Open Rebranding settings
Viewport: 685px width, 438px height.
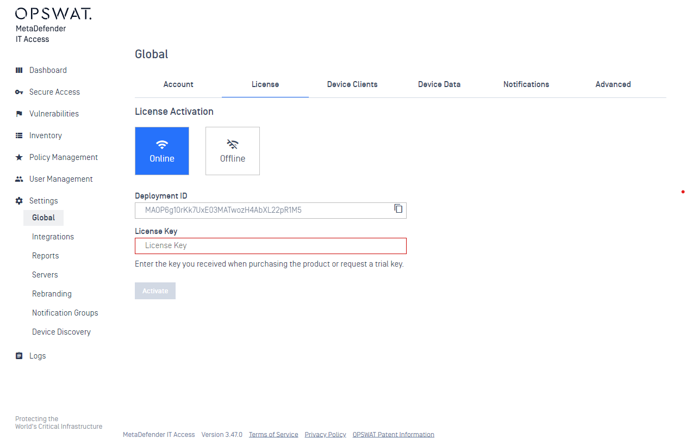pyautogui.click(x=52, y=294)
